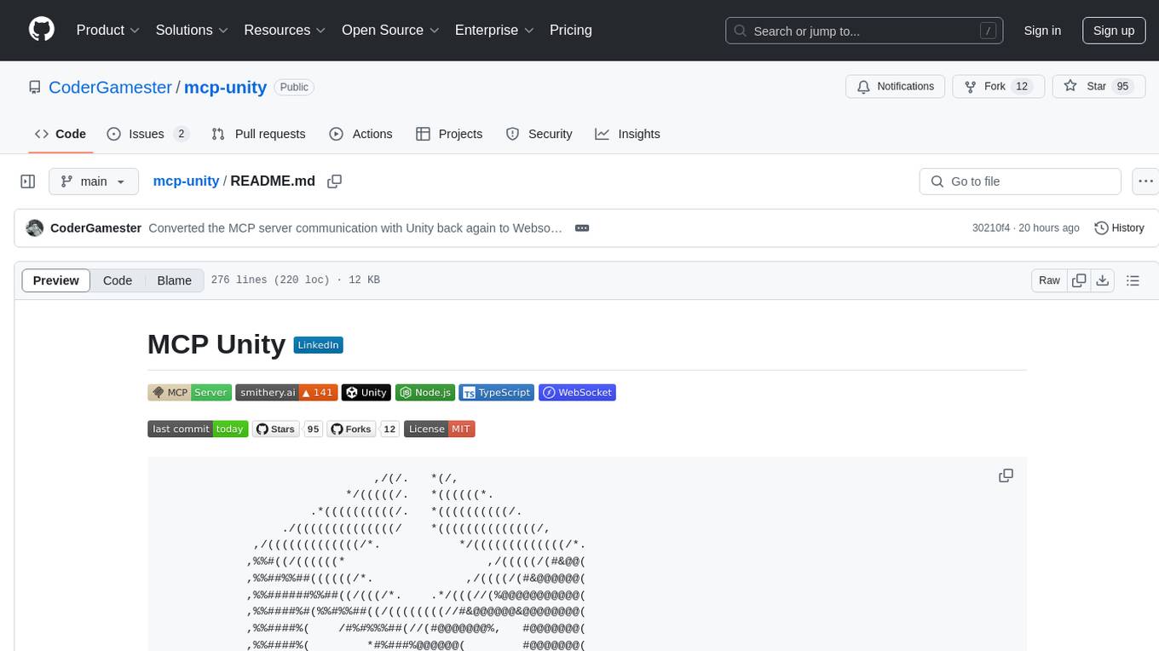Click the smithery.ai 141 badge
This screenshot has height=651, width=1159.
pyautogui.click(x=286, y=393)
